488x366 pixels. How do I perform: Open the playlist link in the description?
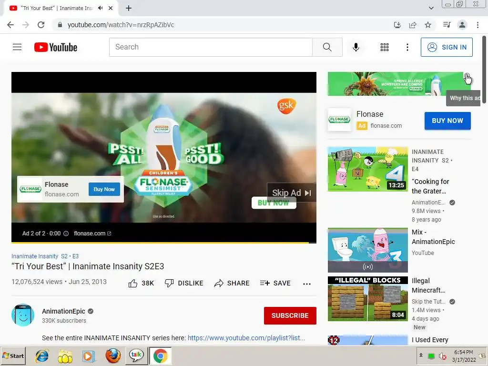[246, 338]
